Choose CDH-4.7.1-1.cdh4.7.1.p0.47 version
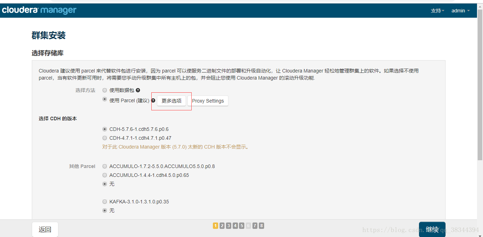Image resolution: width=483 pixels, height=237 pixels. tap(105, 138)
